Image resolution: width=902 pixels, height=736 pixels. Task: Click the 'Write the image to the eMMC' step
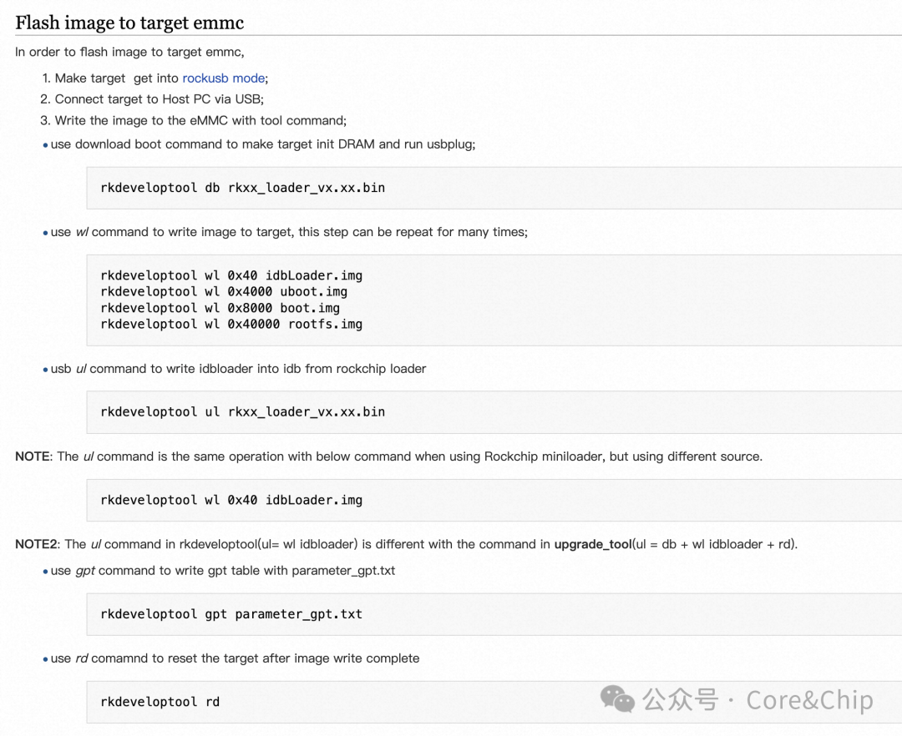200,120
